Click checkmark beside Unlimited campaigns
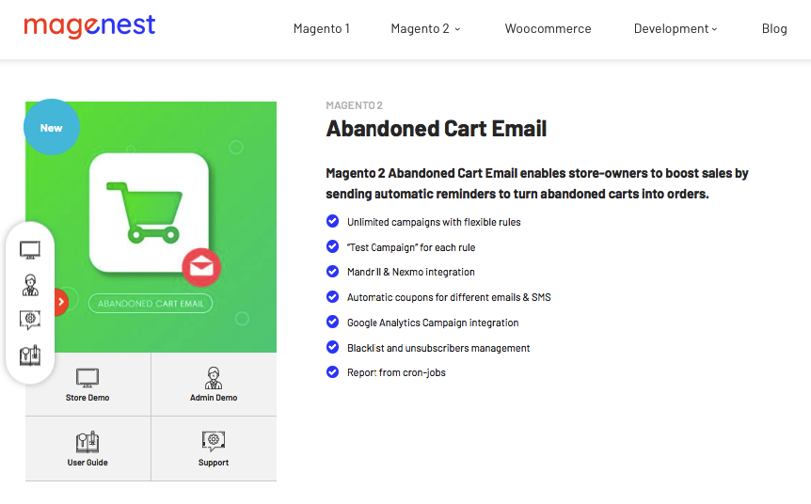 (332, 221)
